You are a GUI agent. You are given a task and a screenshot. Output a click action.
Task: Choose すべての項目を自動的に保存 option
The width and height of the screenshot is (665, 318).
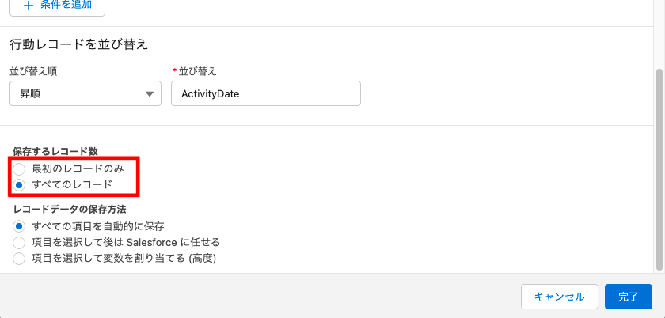coord(19,226)
